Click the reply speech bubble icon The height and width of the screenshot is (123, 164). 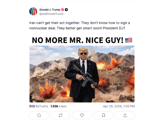tap(39, 115)
